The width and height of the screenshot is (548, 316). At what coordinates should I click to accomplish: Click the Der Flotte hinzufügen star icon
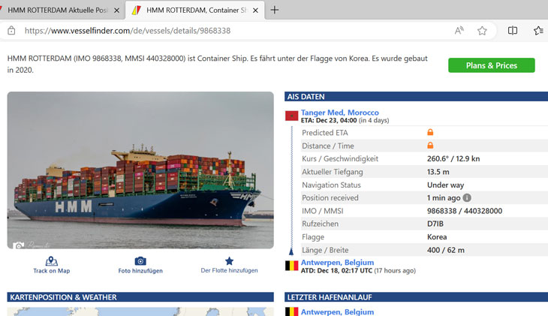coord(229,261)
